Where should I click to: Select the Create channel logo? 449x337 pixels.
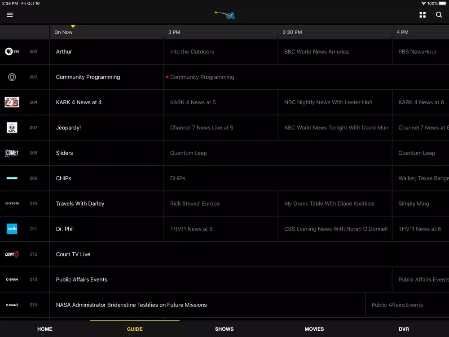point(12,203)
